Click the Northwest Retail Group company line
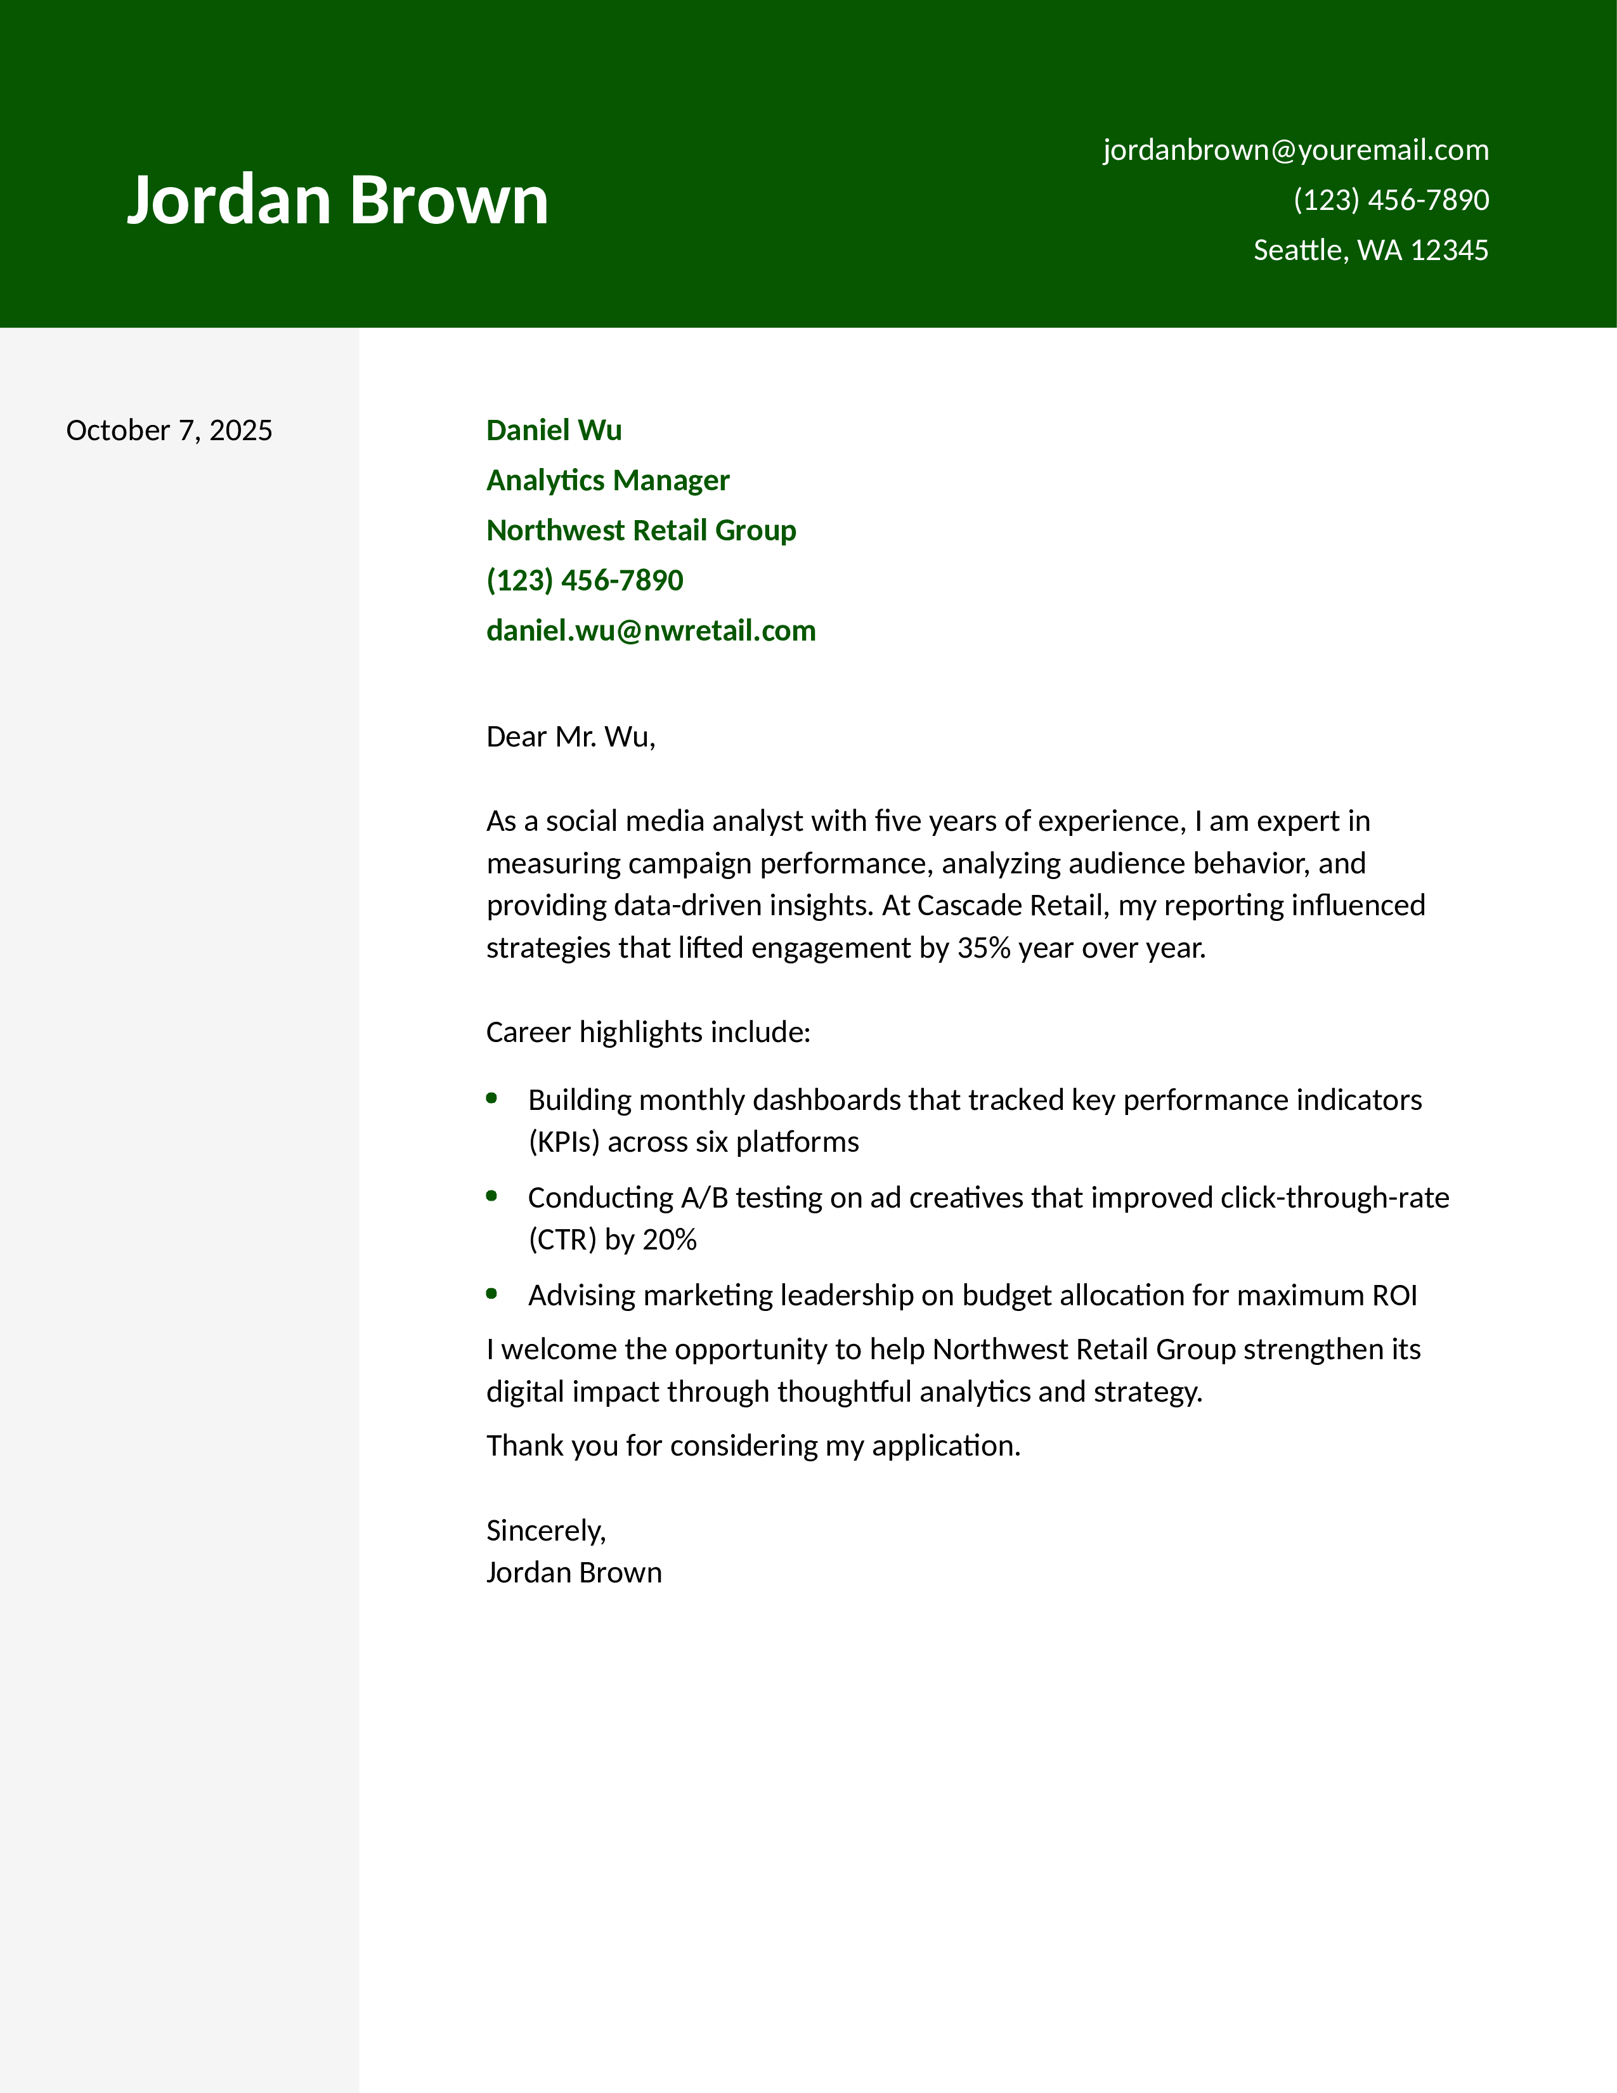 (x=641, y=530)
